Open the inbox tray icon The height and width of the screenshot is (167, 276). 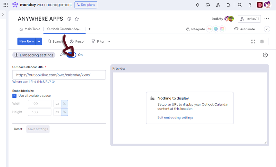(x=208, y=5)
